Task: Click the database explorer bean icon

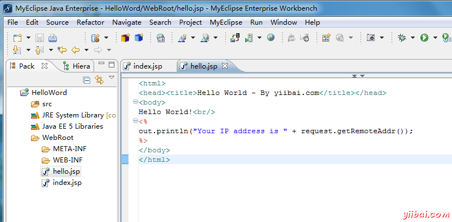Action: 95,38
